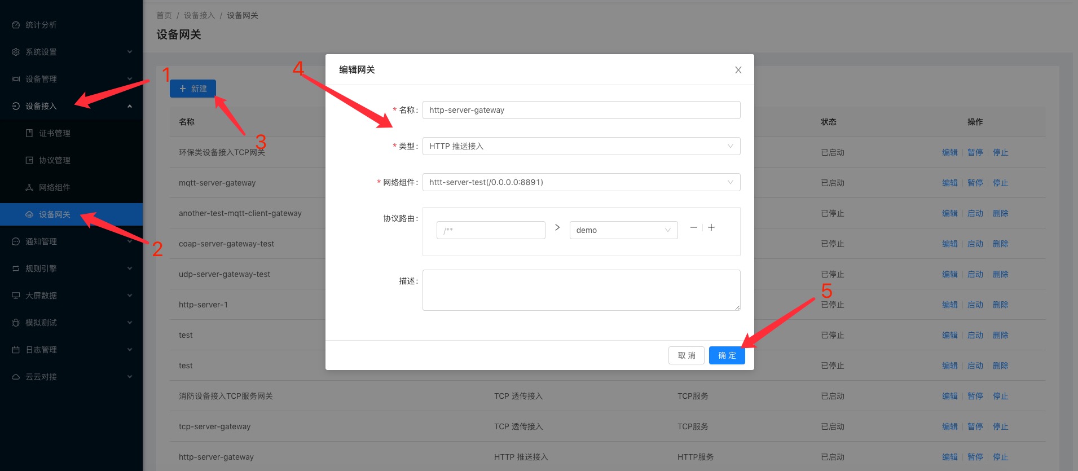Click the 协议管理 icon in sidebar
Viewport: 1078px width, 471px height.
pyautogui.click(x=29, y=160)
